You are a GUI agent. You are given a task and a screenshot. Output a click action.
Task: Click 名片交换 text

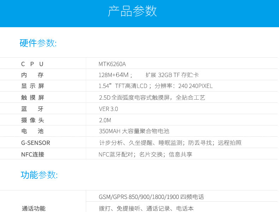click(x=151, y=154)
